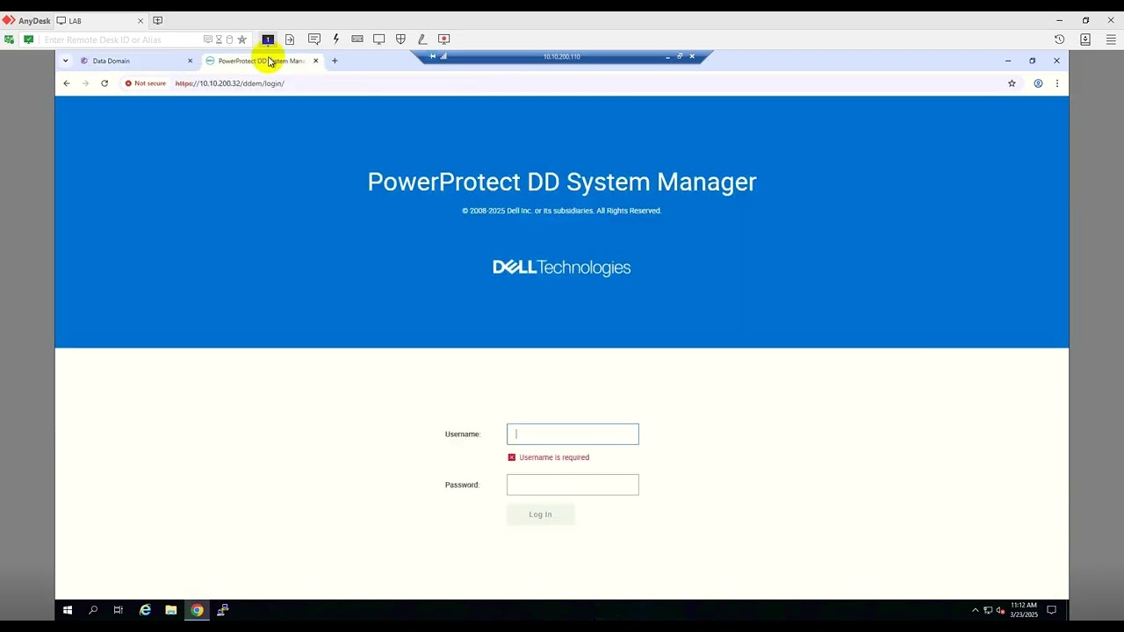This screenshot has height=632, width=1124.
Task: Go forward in the browser
Action: click(x=85, y=83)
